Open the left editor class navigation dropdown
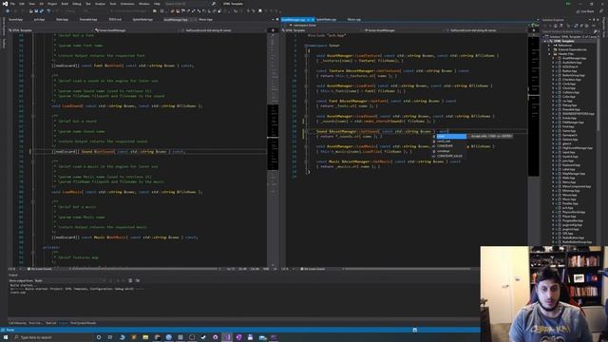This screenshot has width=608, height=342. pos(137,30)
